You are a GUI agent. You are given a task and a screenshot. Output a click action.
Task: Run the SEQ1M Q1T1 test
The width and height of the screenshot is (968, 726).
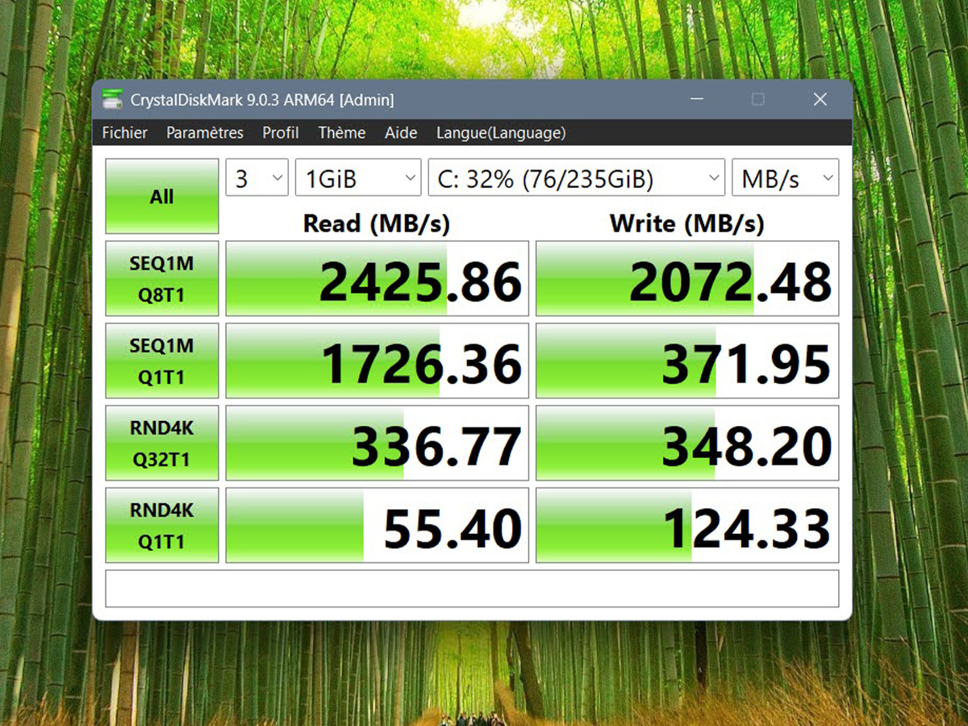[162, 361]
